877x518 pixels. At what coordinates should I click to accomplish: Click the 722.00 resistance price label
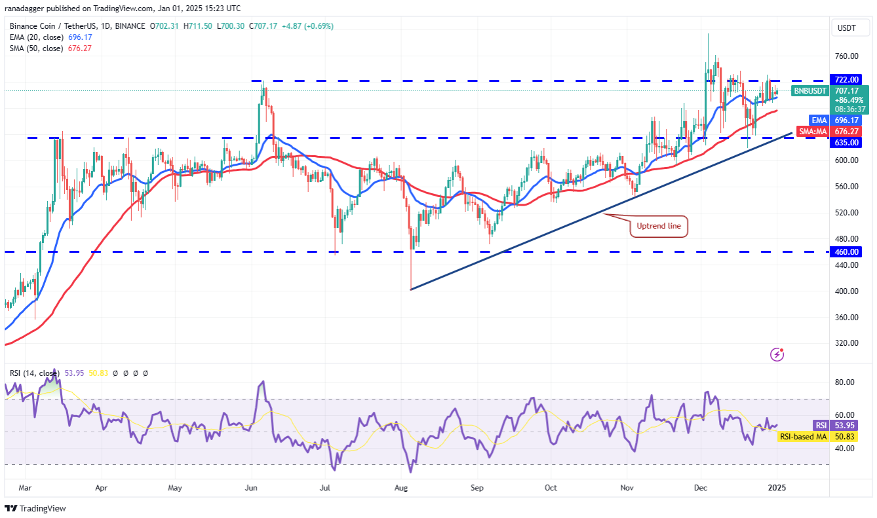click(x=846, y=79)
